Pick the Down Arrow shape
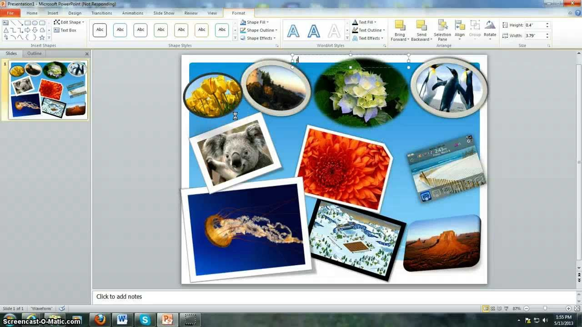Screen dimensions: 582x327 click(x=35, y=30)
